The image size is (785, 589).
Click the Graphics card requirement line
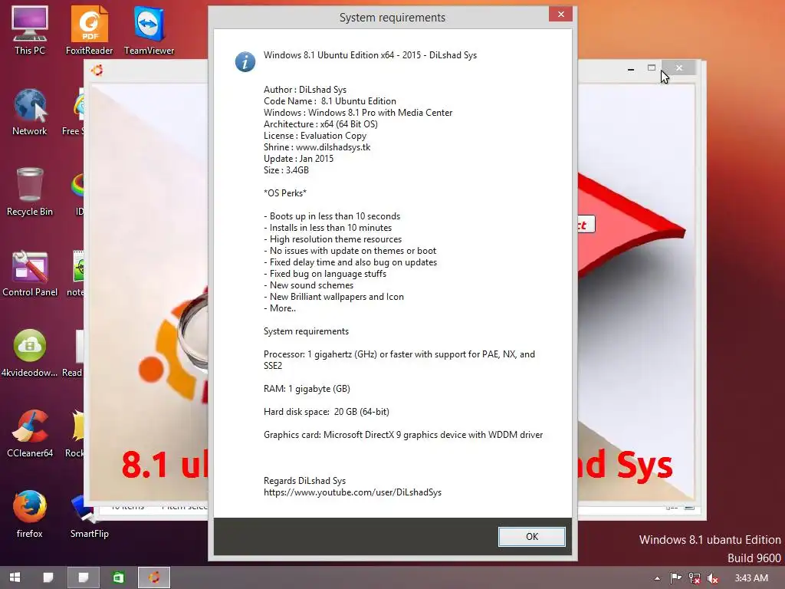tap(403, 435)
